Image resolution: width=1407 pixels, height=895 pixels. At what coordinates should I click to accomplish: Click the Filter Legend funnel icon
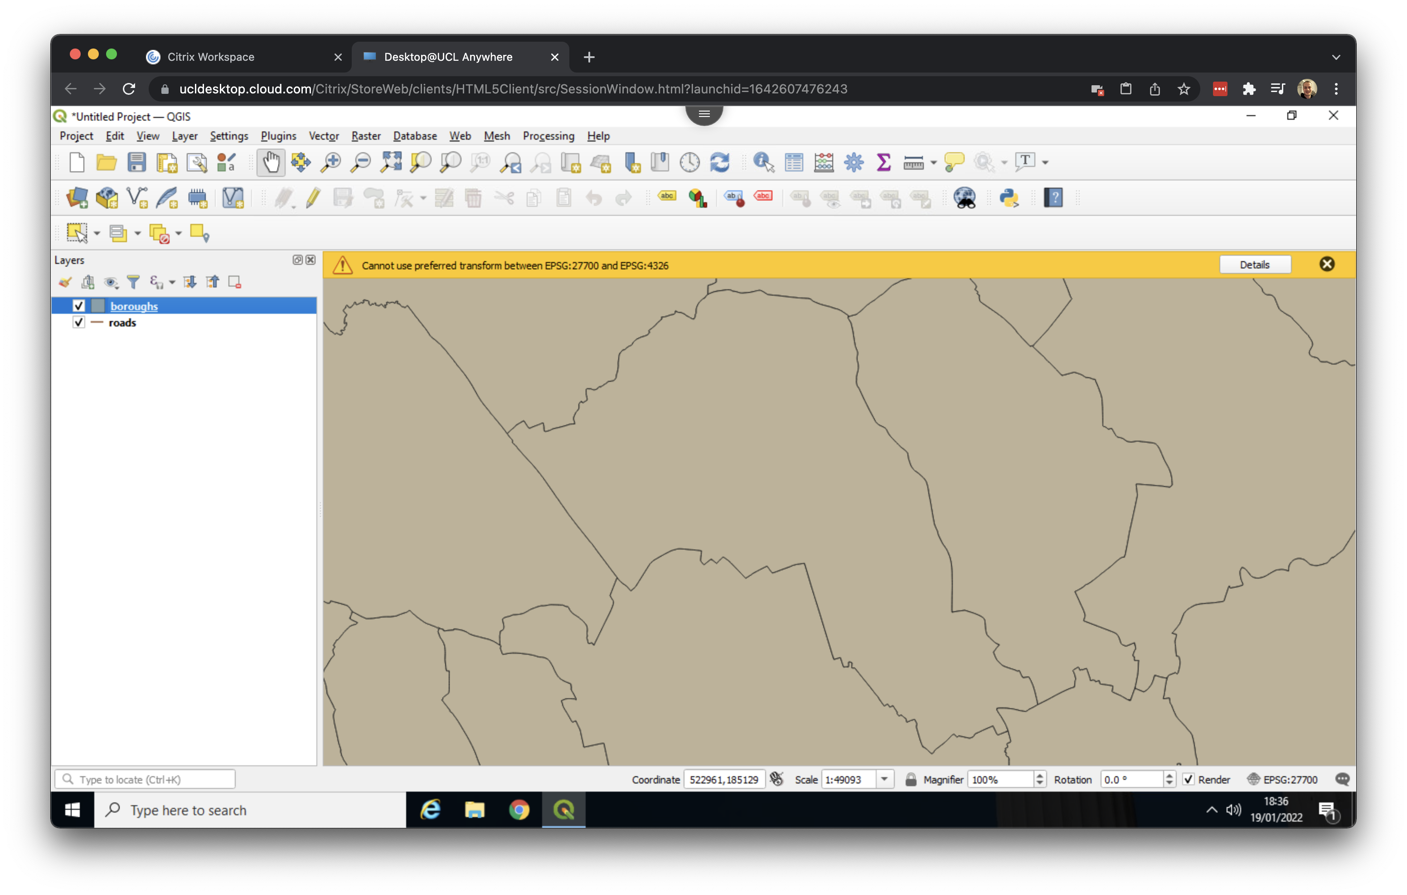[133, 282]
